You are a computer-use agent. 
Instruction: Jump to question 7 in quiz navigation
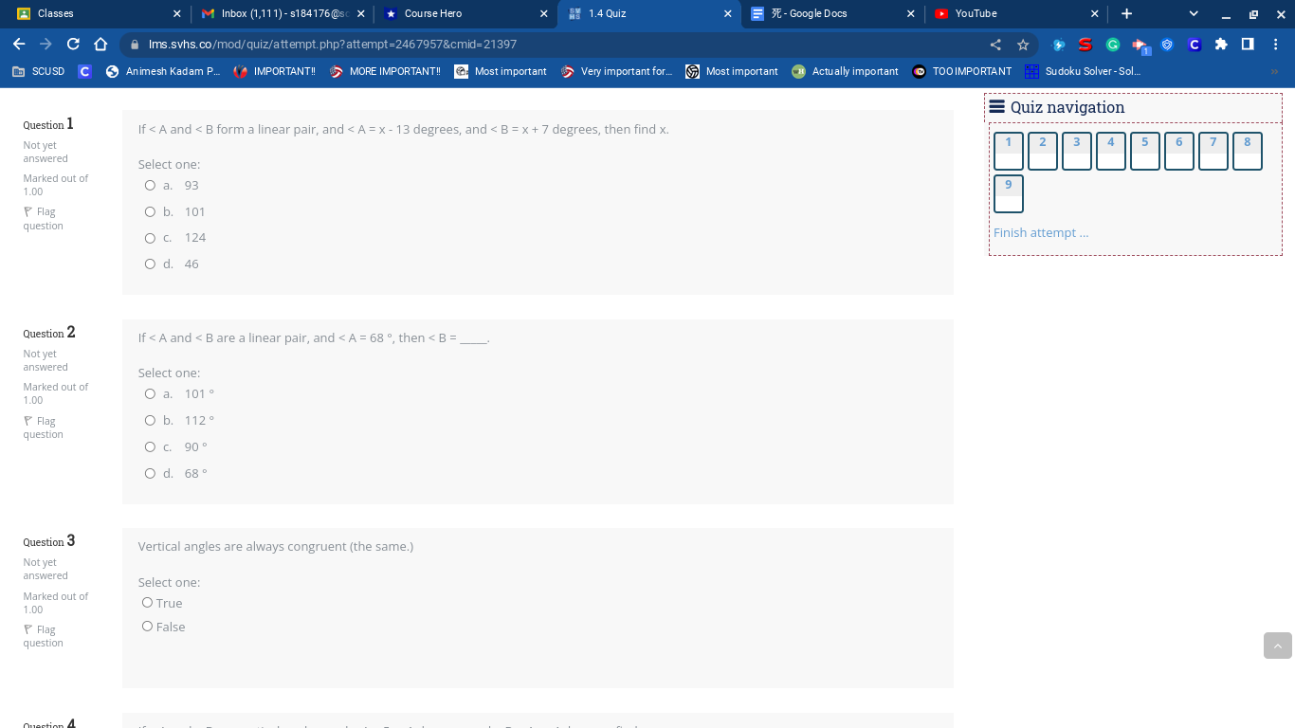(x=1213, y=152)
